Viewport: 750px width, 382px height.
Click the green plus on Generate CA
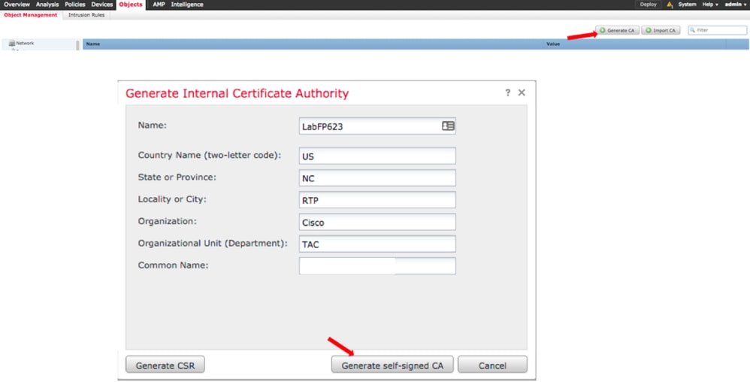click(602, 30)
